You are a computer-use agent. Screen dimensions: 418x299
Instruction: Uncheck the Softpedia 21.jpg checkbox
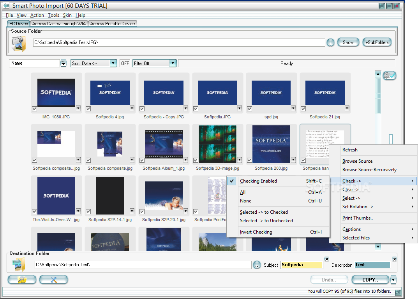303,109
